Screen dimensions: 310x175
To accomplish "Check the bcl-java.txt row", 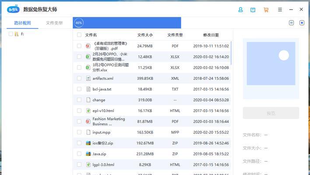I will (x=79, y=89).
